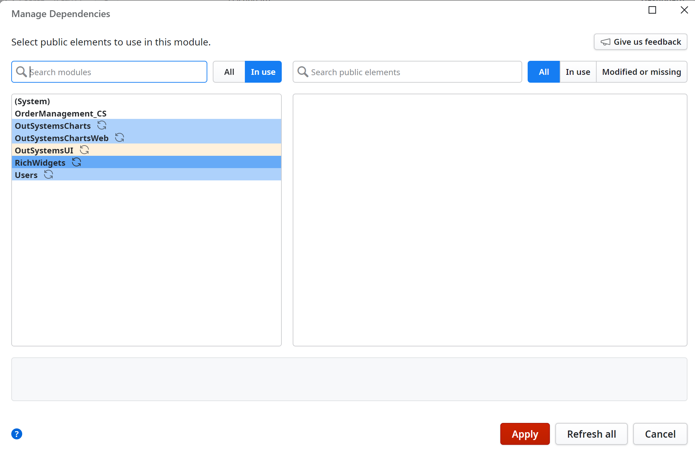Select the OrderManagement_CS module
695x452 pixels.
(x=147, y=113)
